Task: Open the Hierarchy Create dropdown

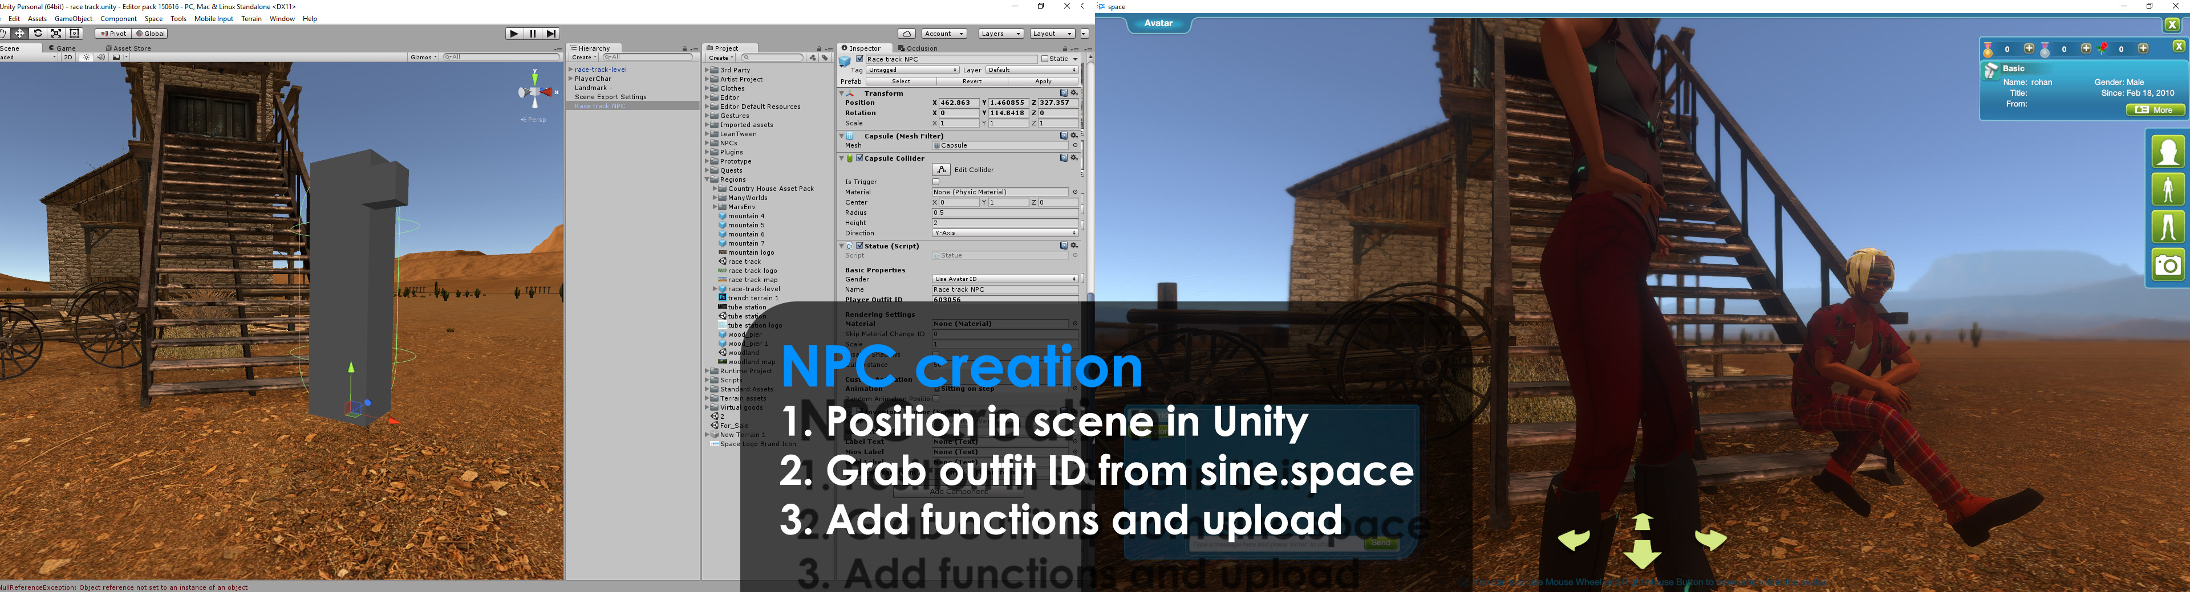Action: point(583,58)
